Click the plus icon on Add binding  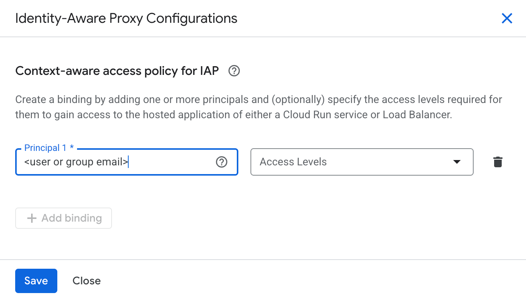coord(31,218)
